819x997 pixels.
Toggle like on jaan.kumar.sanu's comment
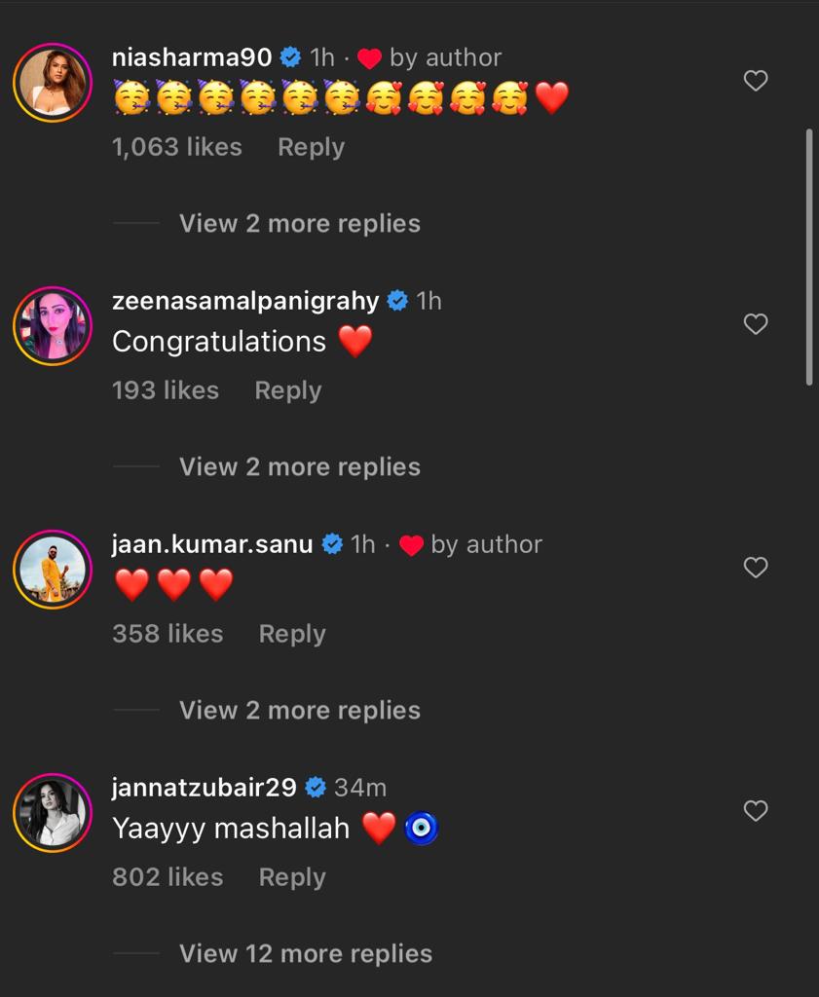pos(756,567)
